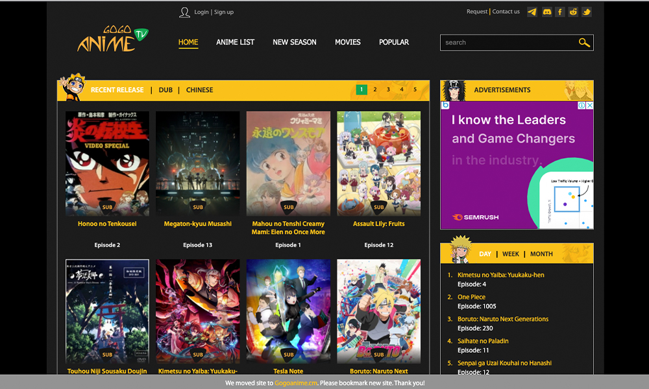Click Touhou Niji Sousaku Doujin title link

(x=107, y=371)
